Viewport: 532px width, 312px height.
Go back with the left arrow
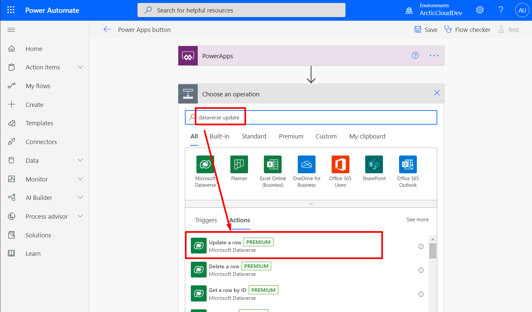coord(107,30)
